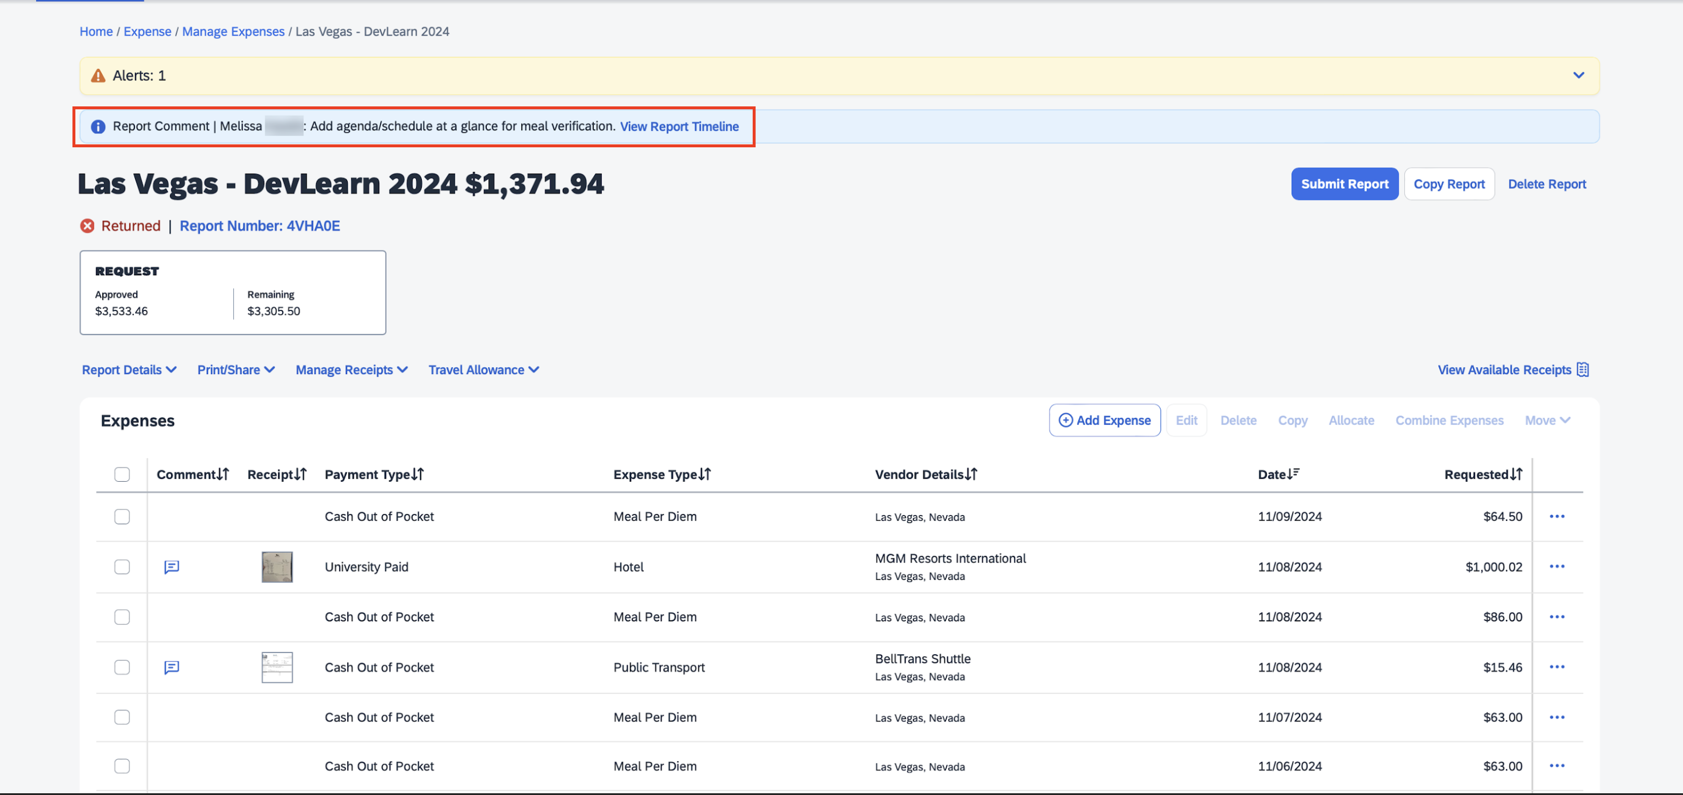Click View Available Receipts
Screen dimensions: 1683x795
[1504, 370]
